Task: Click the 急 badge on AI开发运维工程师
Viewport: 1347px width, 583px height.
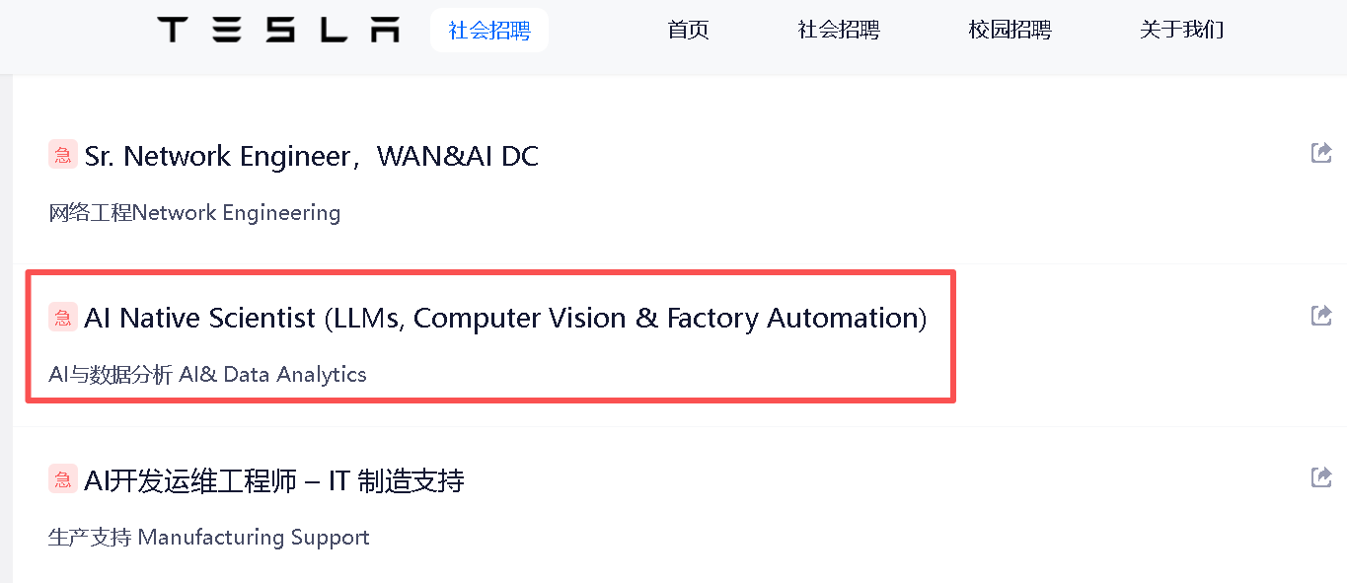Action: click(62, 478)
